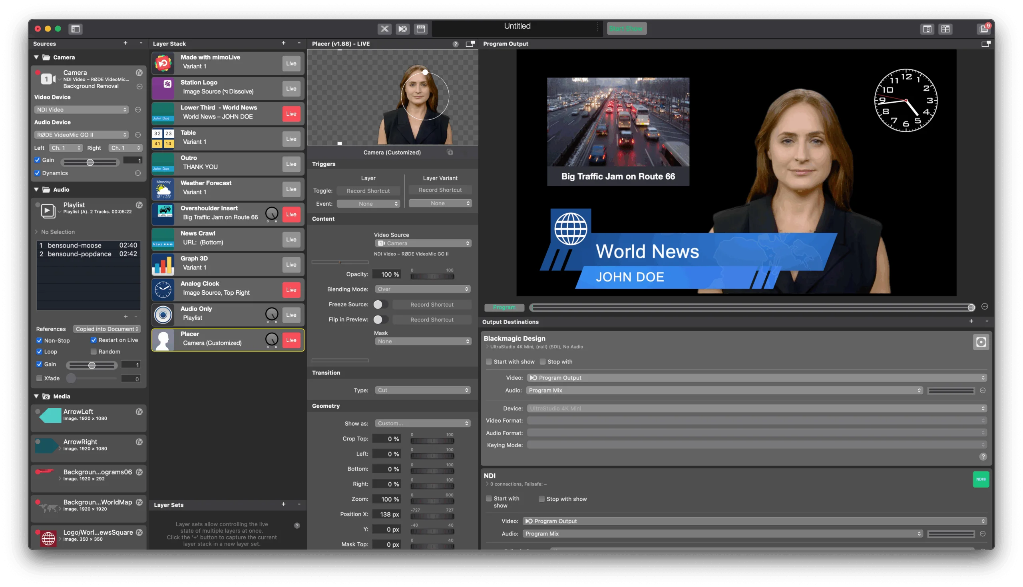Open filter icon on Playlist source
Screen dimensions: 1023x587
(139, 205)
